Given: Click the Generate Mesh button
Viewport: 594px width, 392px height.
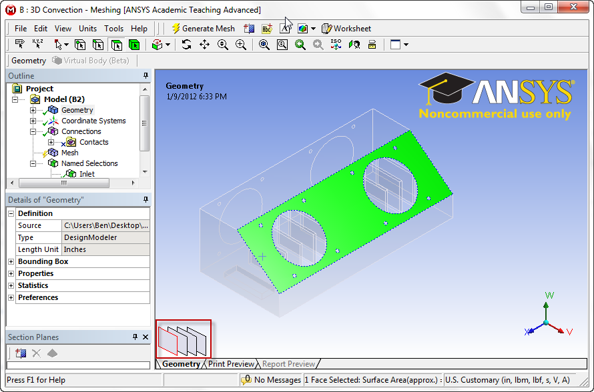Looking at the screenshot, I should point(204,29).
